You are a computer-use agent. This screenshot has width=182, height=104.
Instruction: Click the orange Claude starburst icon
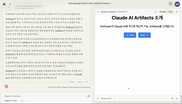[6, 86]
